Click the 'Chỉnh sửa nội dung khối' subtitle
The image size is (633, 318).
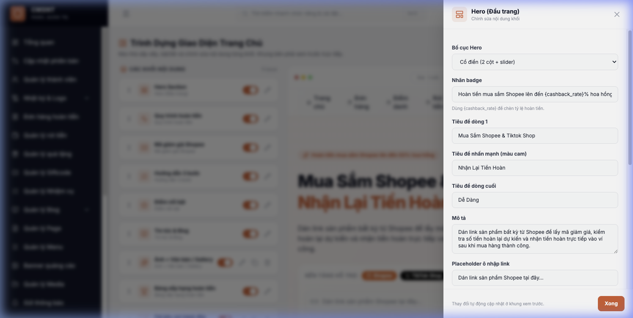[495, 19]
